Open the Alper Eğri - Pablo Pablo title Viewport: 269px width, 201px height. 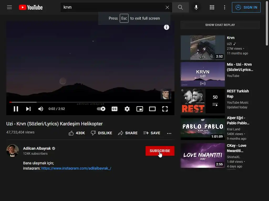tap(238, 120)
